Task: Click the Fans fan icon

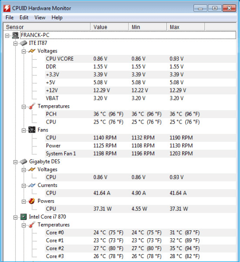Action: (x=32, y=130)
